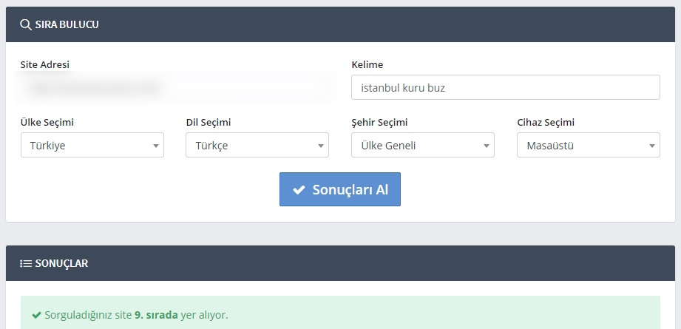Image resolution: width=681 pixels, height=329 pixels.
Task: Click the list icon beside Sonuçlar
Action: (26, 263)
